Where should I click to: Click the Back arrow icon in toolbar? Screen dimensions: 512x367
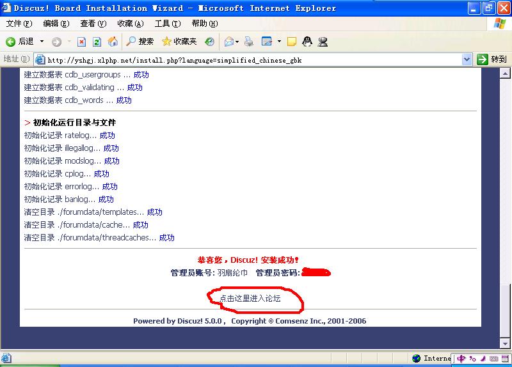[x=10, y=42]
